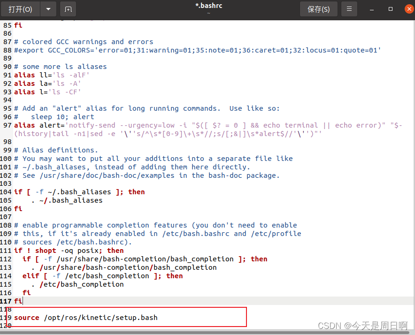The height and width of the screenshot is (335, 415).
Task: Click the comment "# some more ls aliases"
Action: point(61,67)
